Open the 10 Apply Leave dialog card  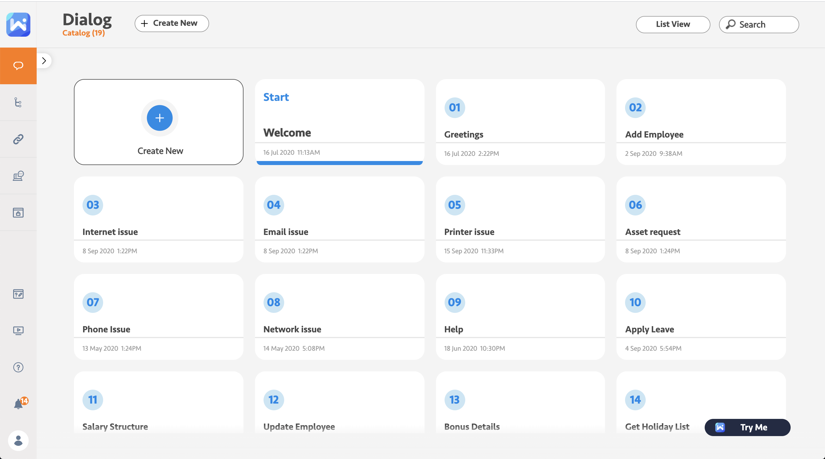point(701,317)
